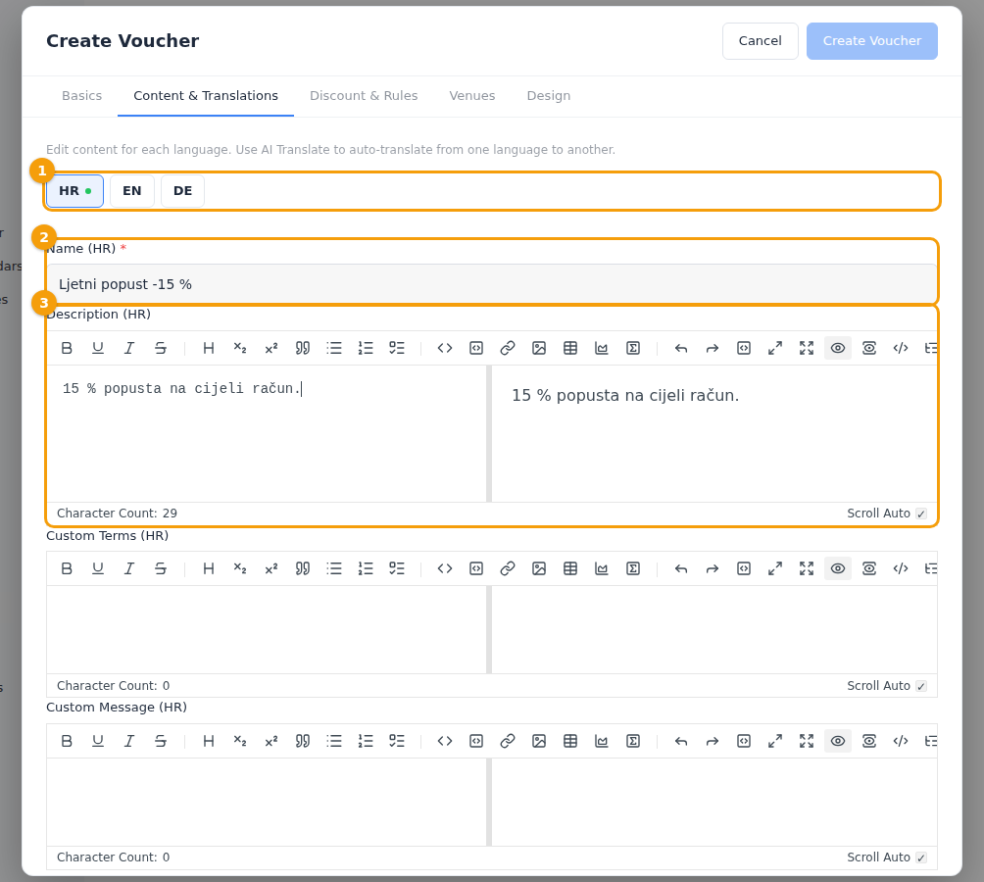Screen dimensions: 984x882
Task: Apply superscript in the Custom Terms editor
Action: click(271, 568)
